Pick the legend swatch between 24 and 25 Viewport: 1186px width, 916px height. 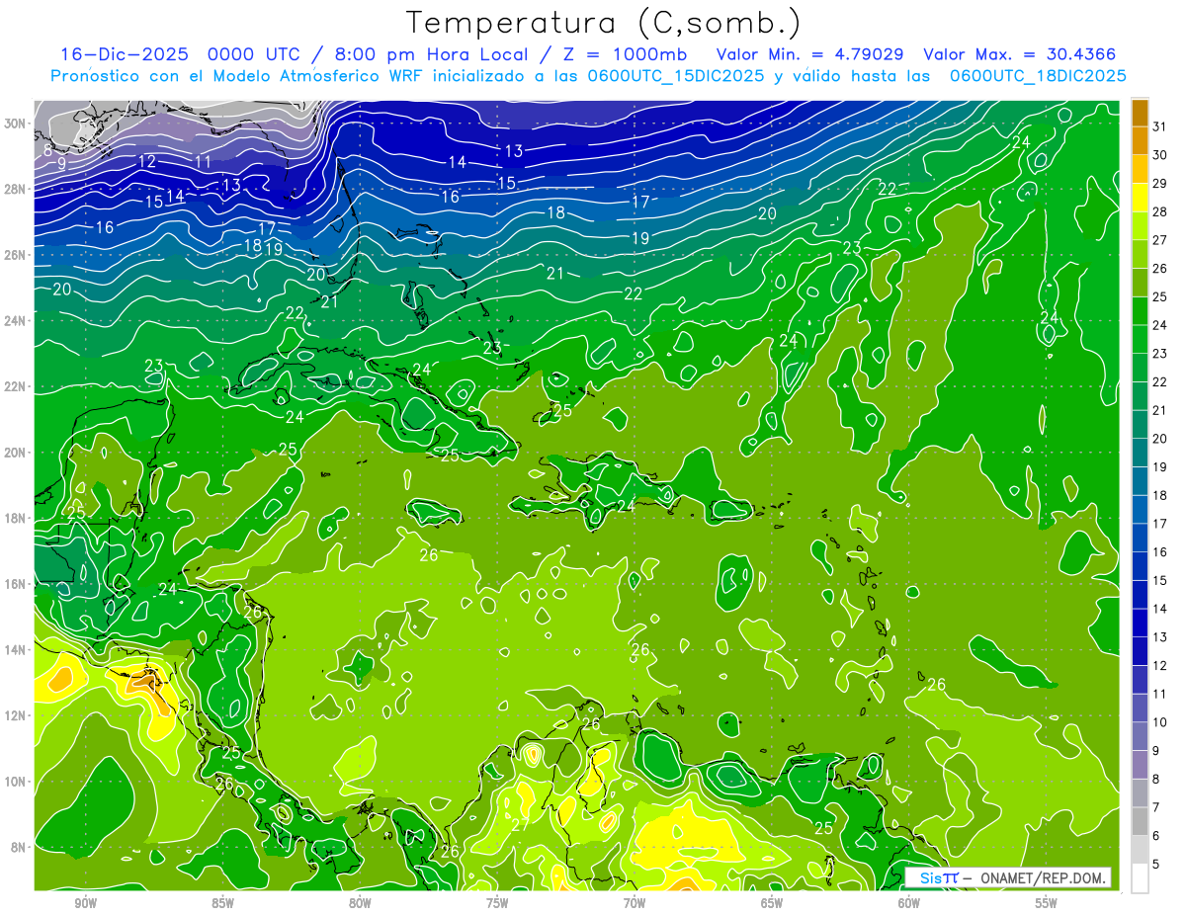pyautogui.click(x=1140, y=310)
